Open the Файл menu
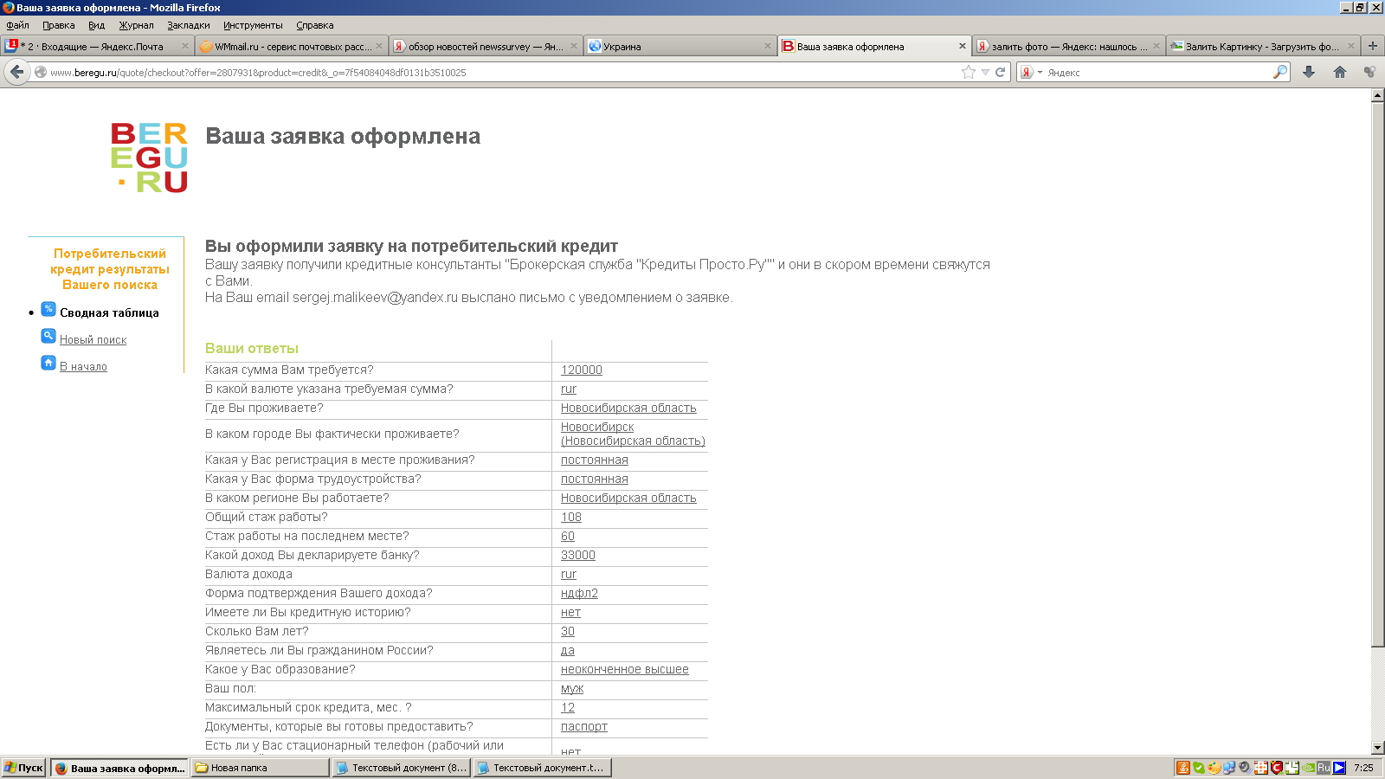This screenshot has height=779, width=1385. 17,25
